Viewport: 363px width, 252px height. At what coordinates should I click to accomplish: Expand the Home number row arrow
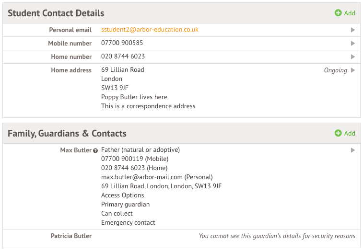point(353,57)
